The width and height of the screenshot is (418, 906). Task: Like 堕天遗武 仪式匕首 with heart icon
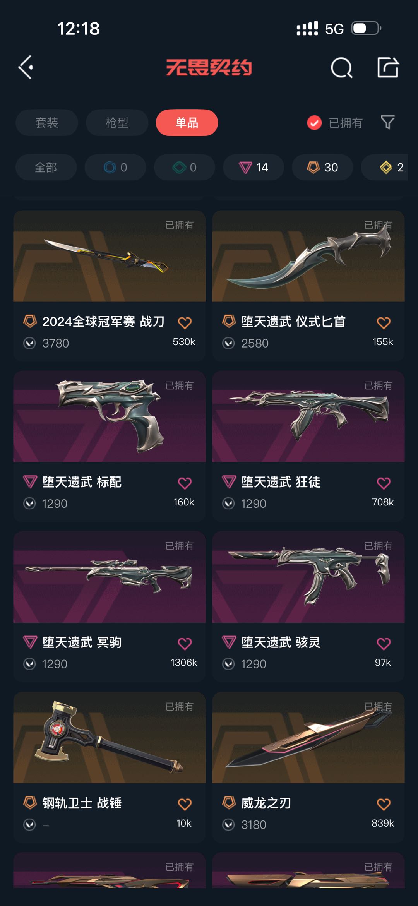384,322
